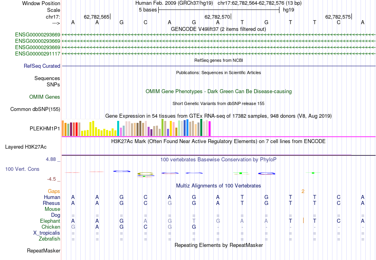Click the Gaps row label
376x260 pixels.
tap(54, 191)
